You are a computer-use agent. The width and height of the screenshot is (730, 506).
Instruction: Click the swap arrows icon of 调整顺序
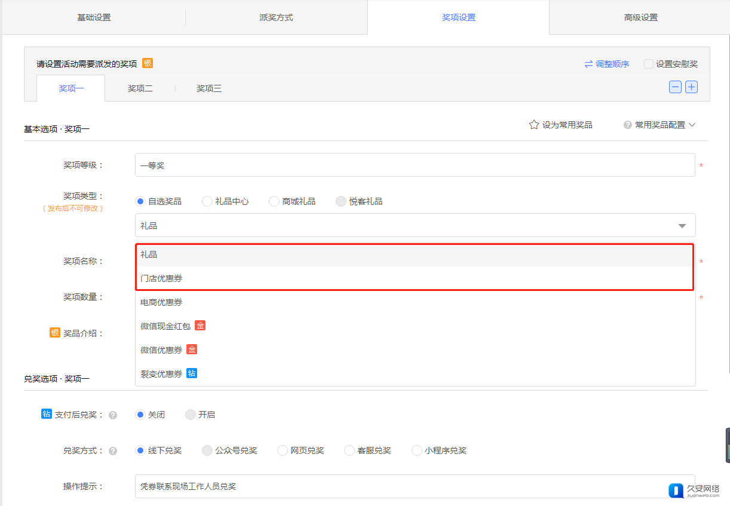588,64
